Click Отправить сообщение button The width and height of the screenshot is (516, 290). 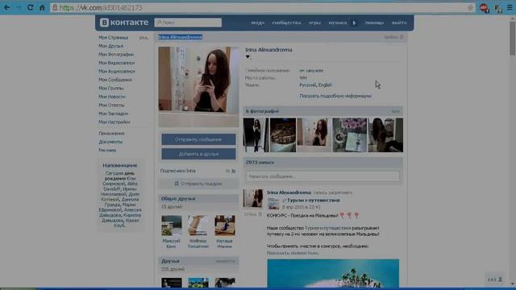(x=198, y=139)
